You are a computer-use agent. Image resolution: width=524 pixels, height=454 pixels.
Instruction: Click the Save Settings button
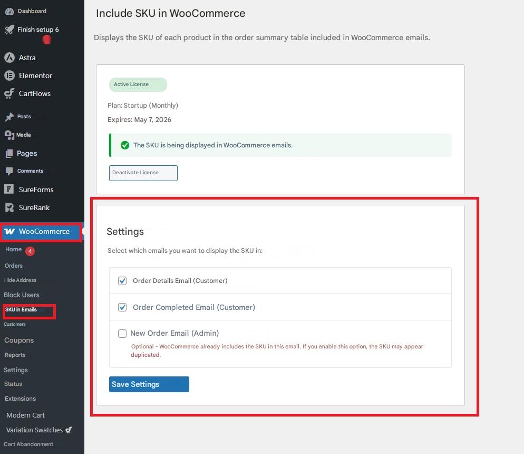click(149, 384)
